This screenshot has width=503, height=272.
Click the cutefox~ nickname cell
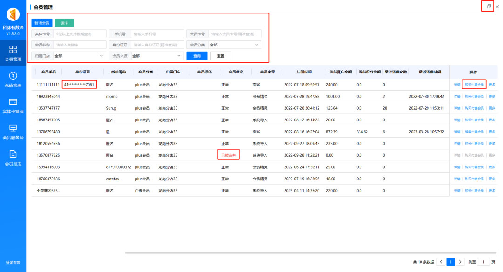coord(114,179)
